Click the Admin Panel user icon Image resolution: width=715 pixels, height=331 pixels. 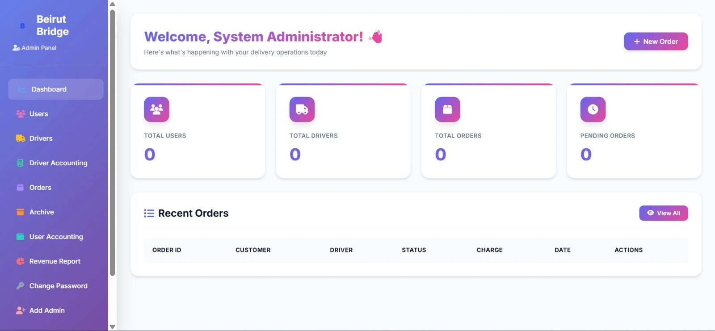(16, 48)
